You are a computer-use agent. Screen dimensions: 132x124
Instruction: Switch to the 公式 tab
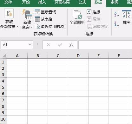coord(82,2)
